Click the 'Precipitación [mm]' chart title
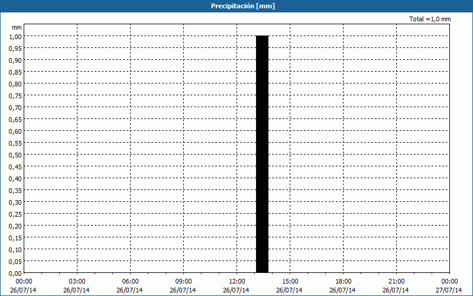 click(243, 6)
